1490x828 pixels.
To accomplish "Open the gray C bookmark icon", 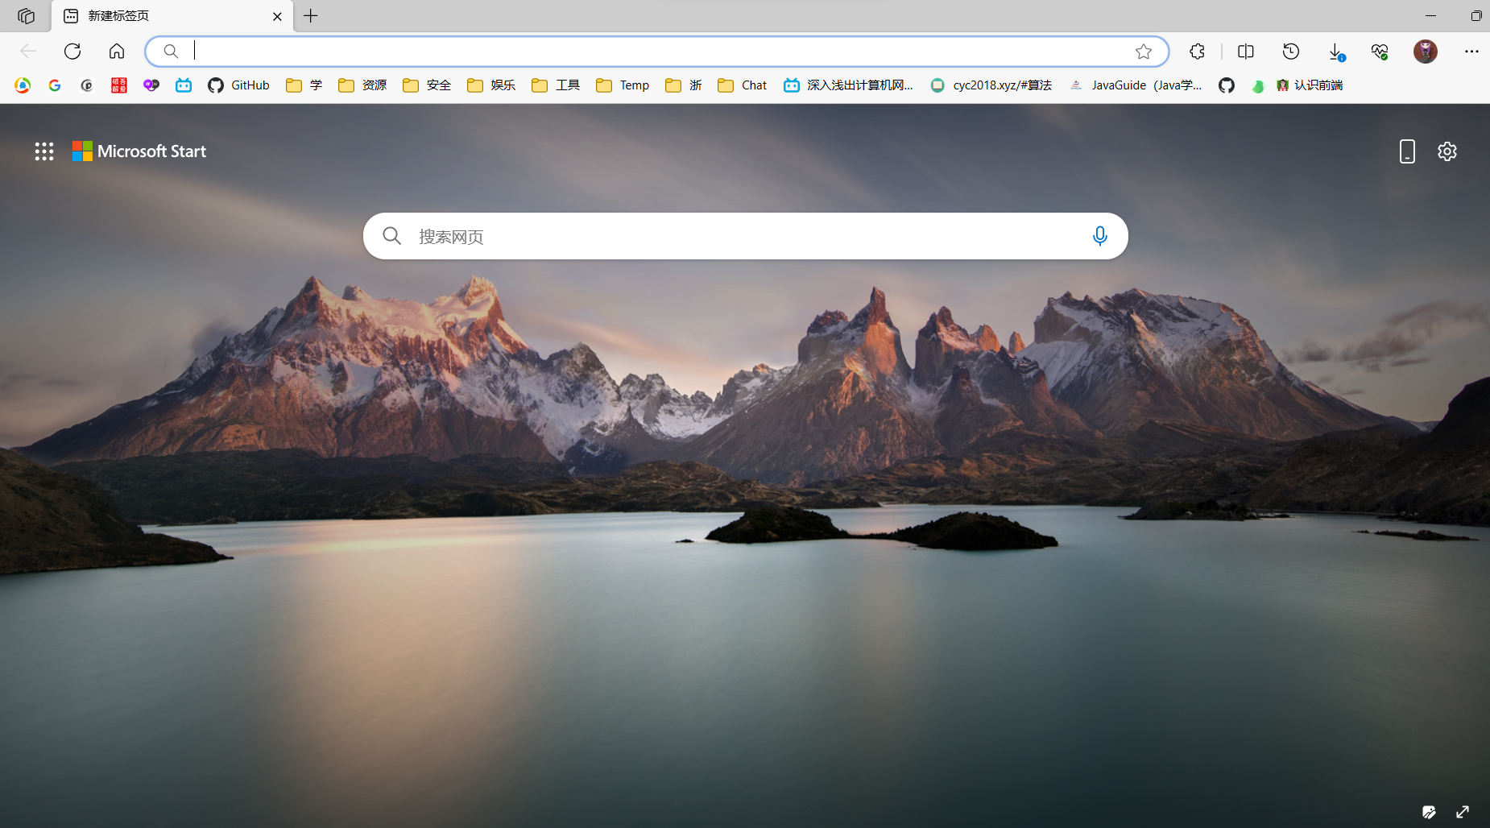I will 87,85.
